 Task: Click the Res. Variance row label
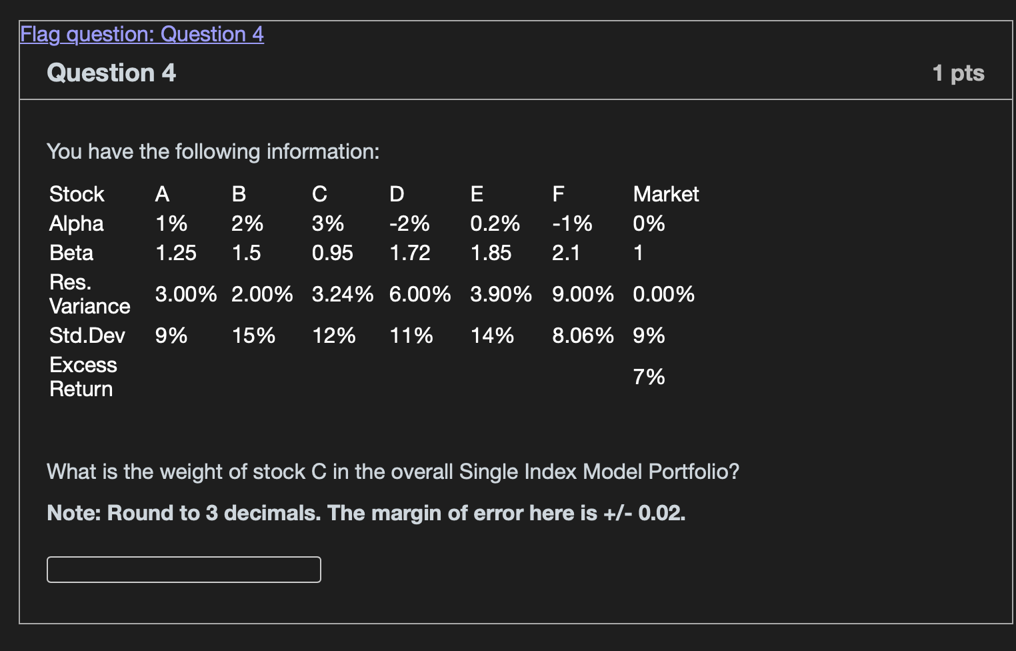pyautogui.click(x=89, y=294)
